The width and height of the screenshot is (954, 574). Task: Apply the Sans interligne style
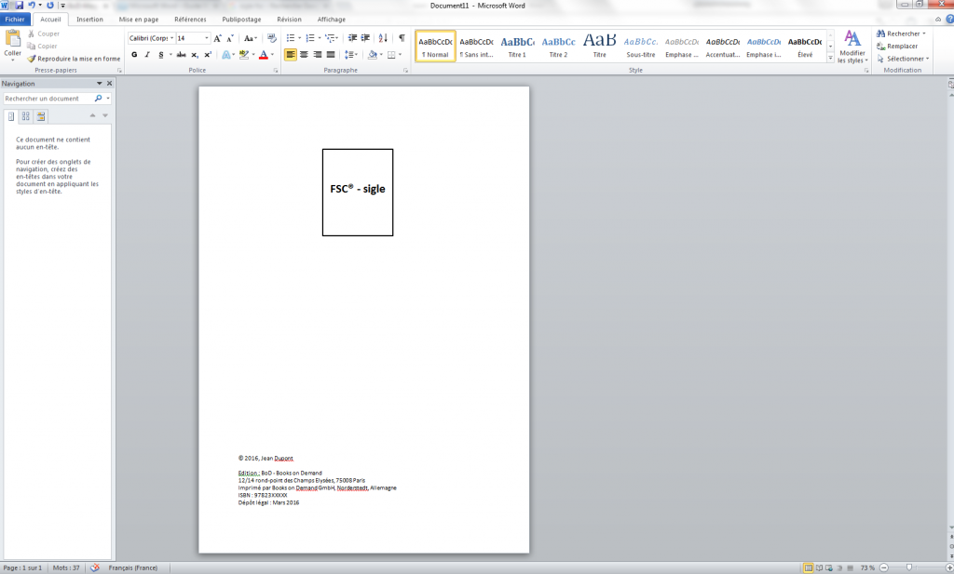click(476, 47)
